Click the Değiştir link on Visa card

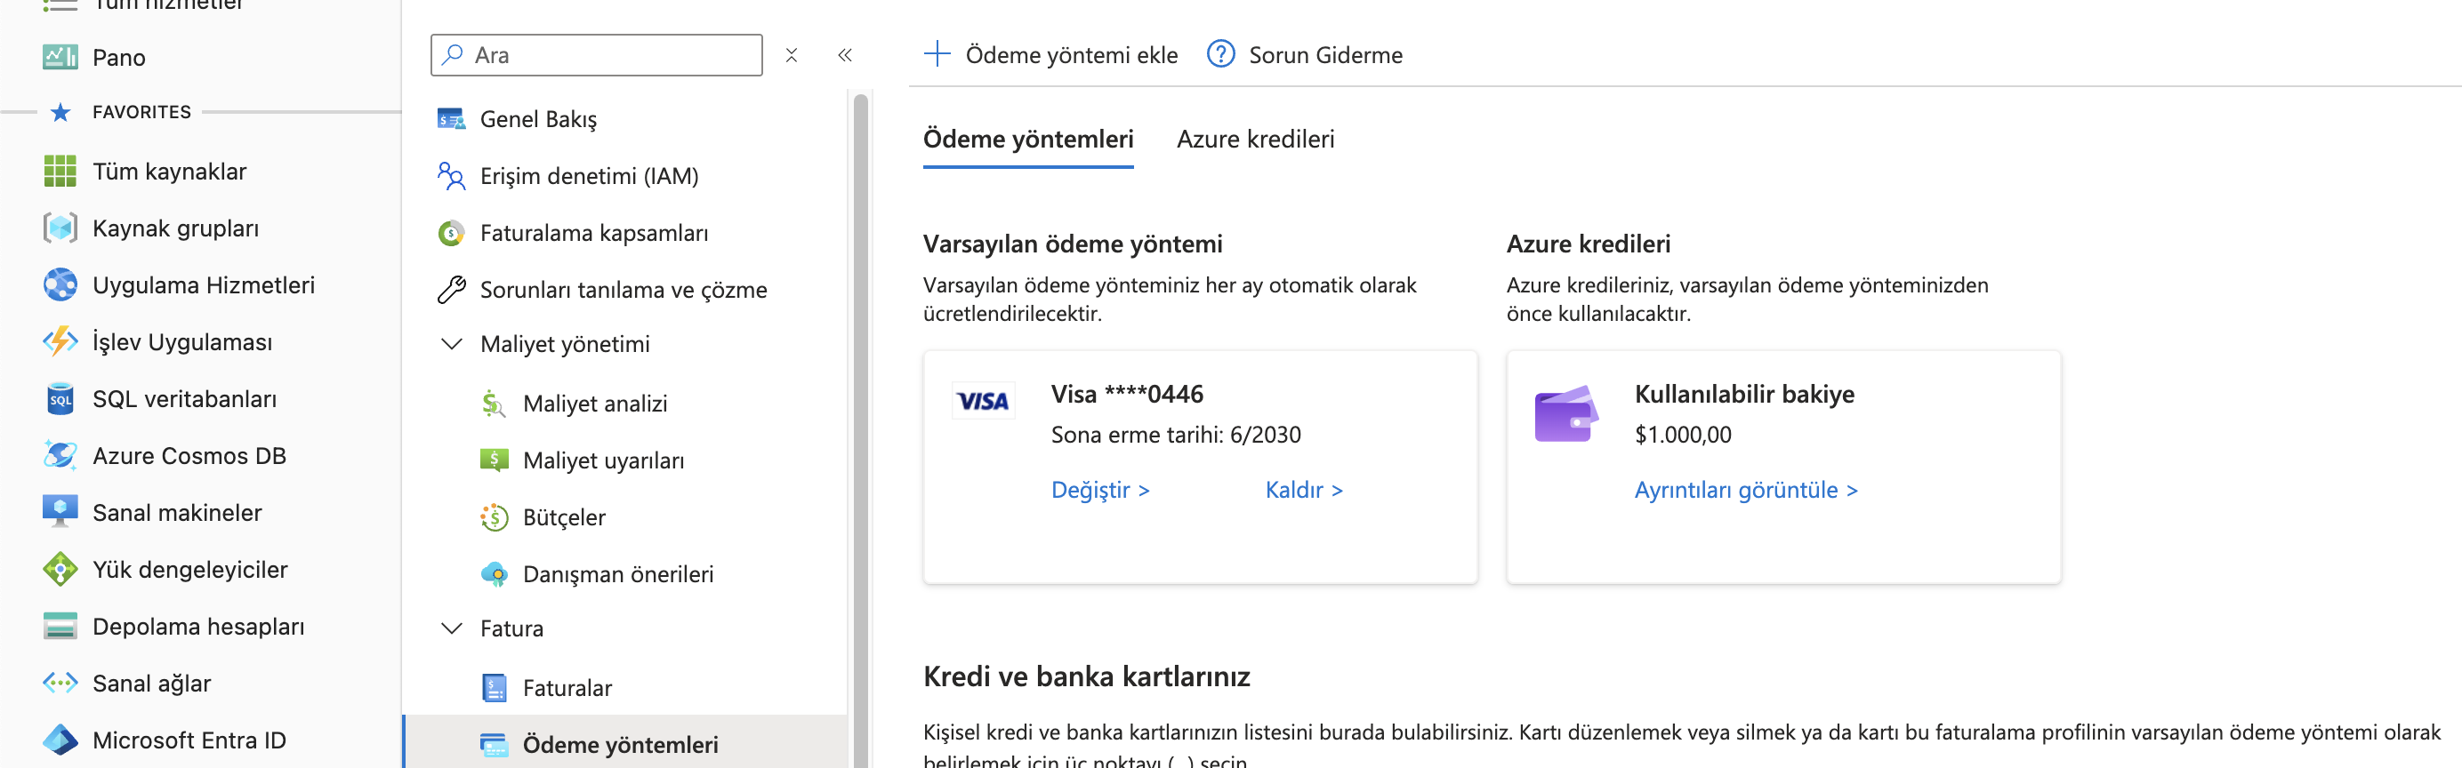pos(1100,490)
